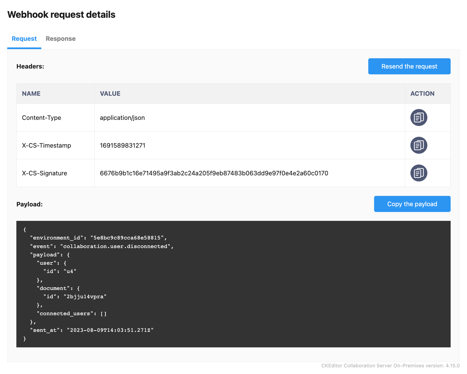The width and height of the screenshot is (467, 374).
Task: Click the environment_id line in payload
Action: 98,238
